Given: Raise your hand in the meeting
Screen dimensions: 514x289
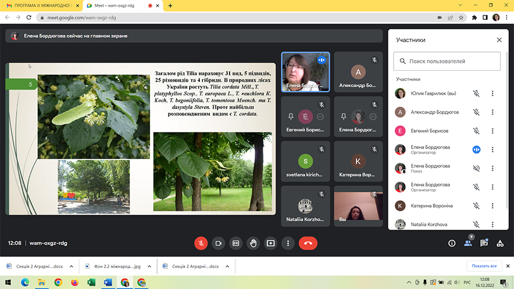Looking at the screenshot, I should click(x=253, y=243).
